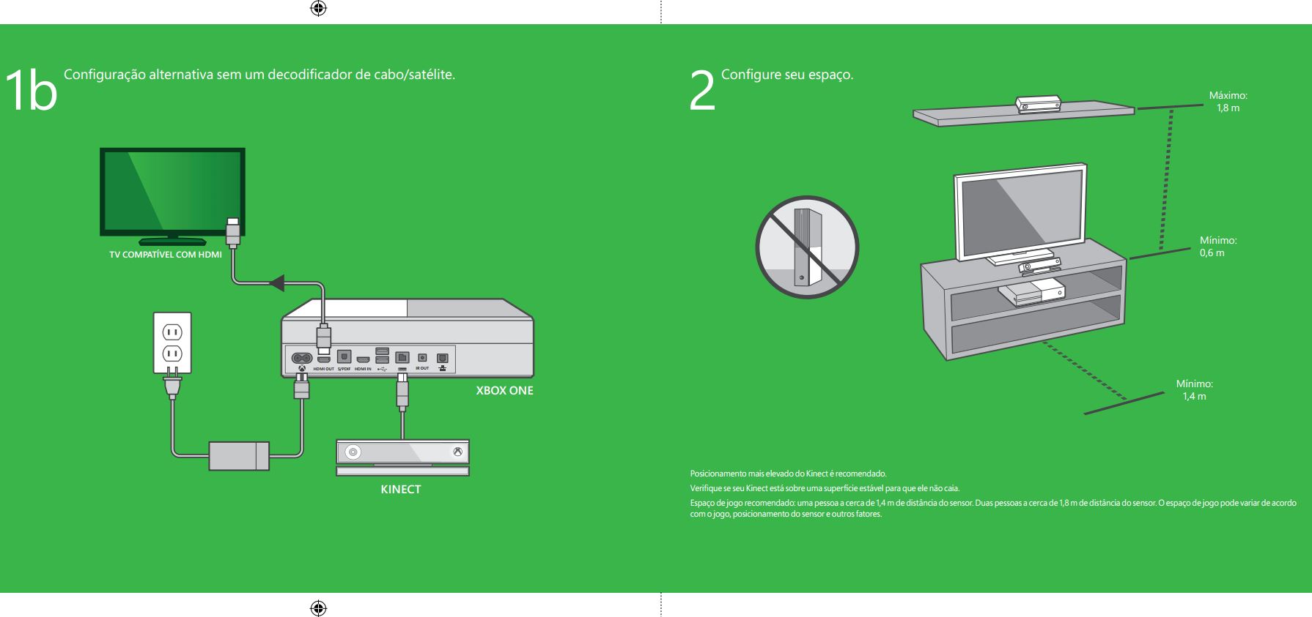Click the 'Mínimo: 0,6 m' measurement
This screenshot has width=1312, height=617.
(x=1218, y=247)
